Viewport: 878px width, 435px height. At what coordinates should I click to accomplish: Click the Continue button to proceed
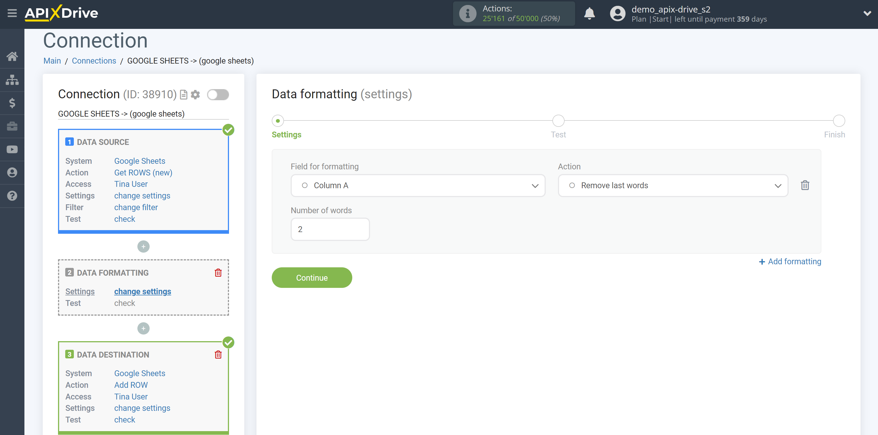pos(311,277)
